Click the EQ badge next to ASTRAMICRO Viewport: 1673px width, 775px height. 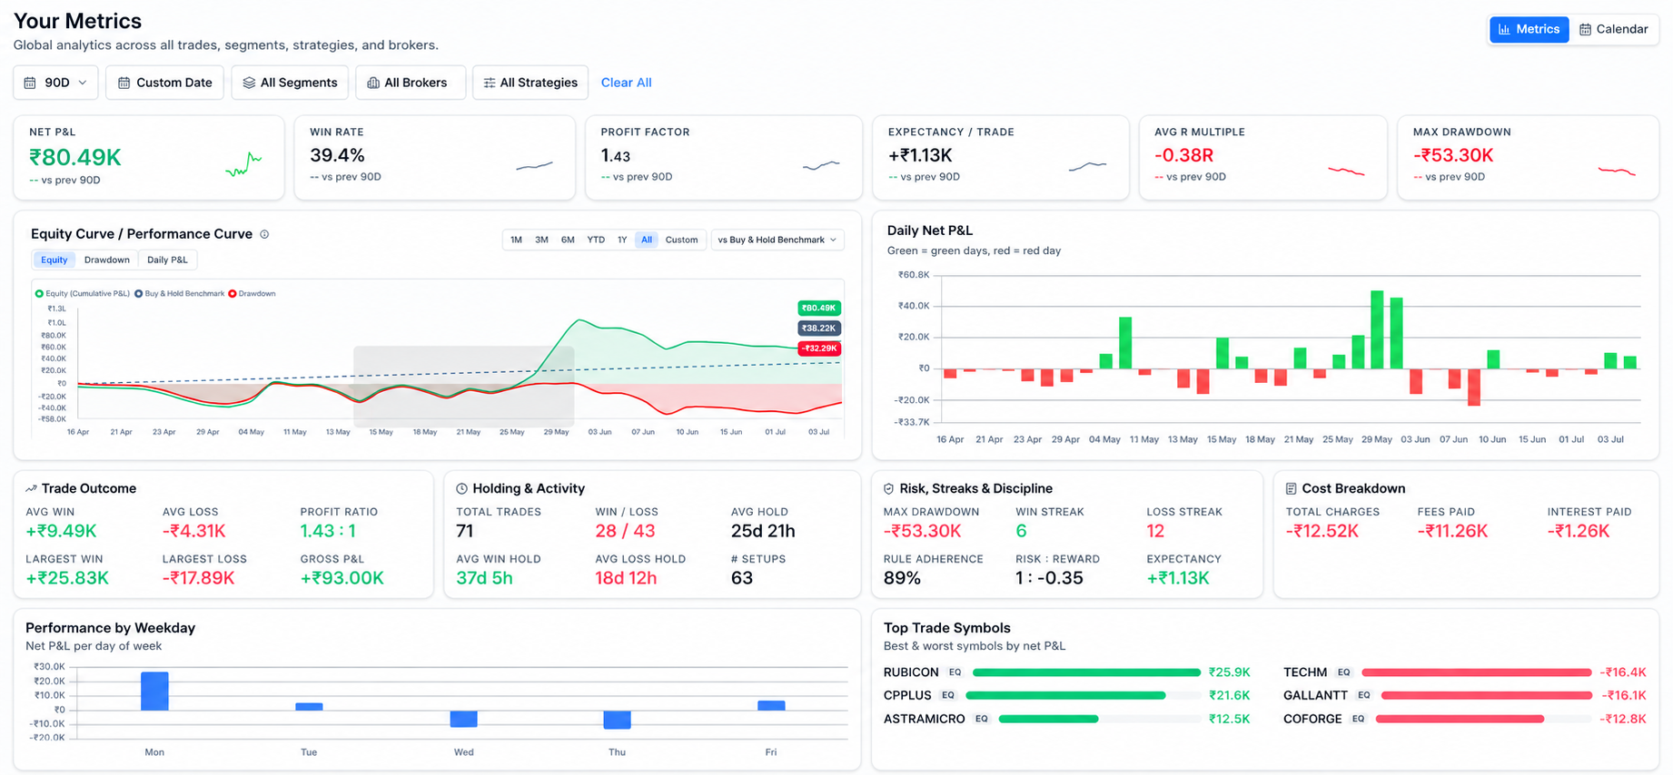[981, 719]
